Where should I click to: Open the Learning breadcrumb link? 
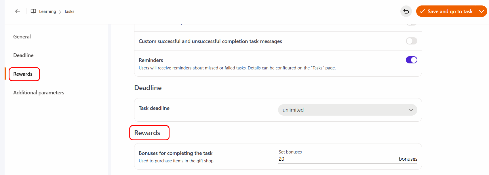47,11
